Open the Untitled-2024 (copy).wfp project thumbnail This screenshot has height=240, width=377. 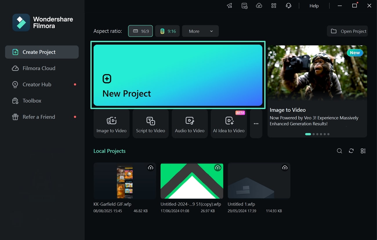[x=192, y=181]
